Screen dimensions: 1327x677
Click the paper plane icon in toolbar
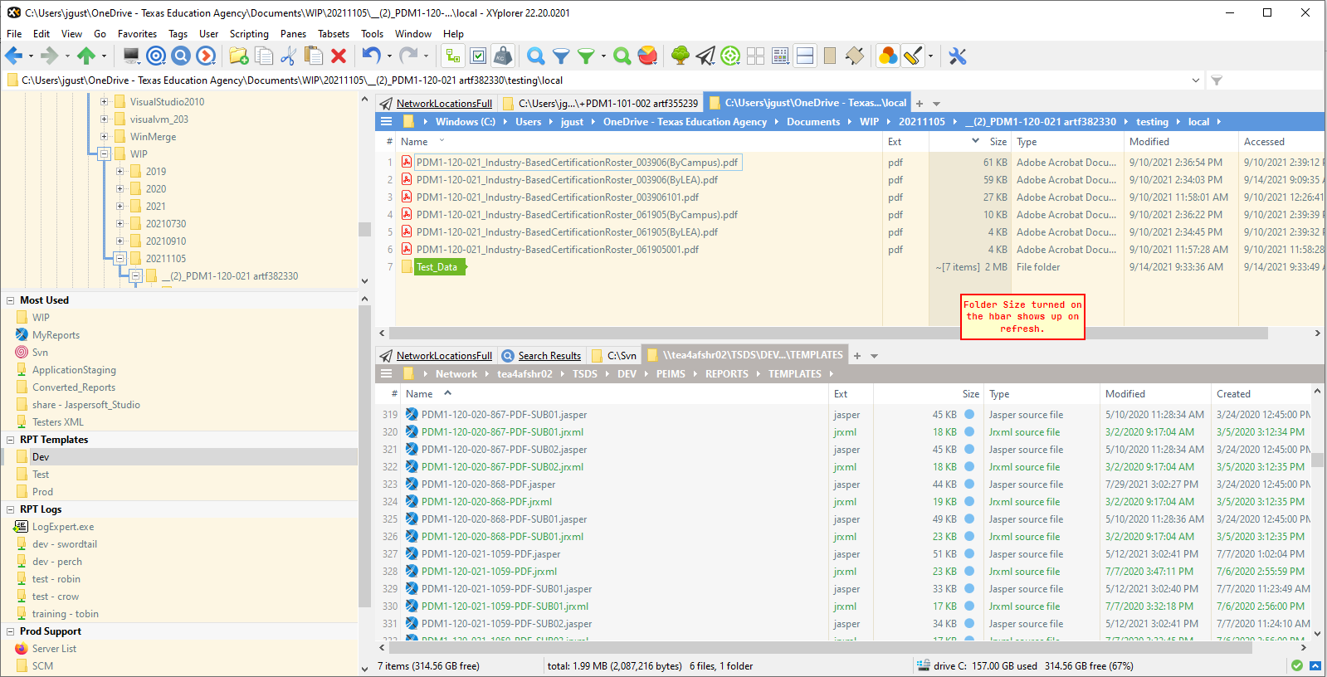[705, 56]
